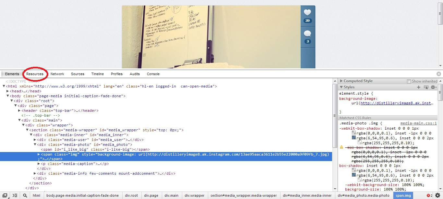This screenshot has width=443, height=199.
Task: Click rgba(255,255,255,0.10) swatch under -webkit-box-shadow
Action: [359, 143]
